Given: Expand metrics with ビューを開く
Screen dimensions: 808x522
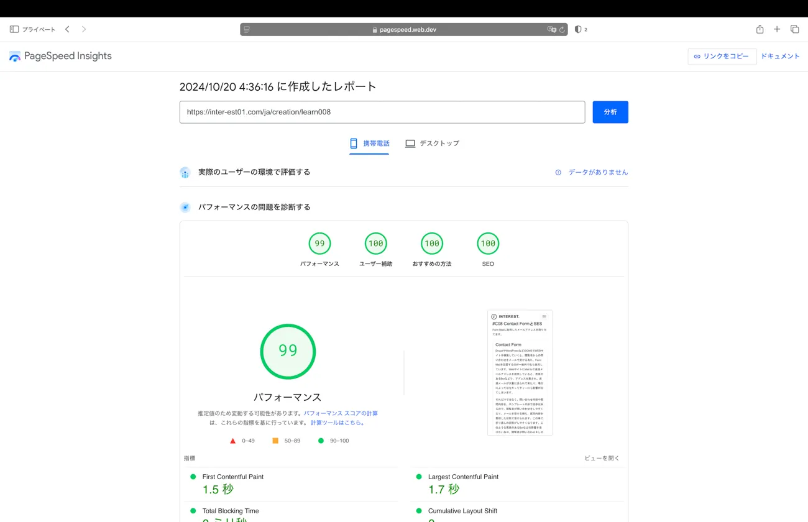Looking at the screenshot, I should (602, 458).
